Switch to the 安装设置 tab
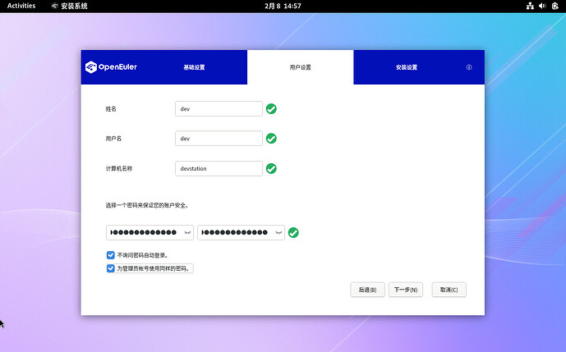 pos(407,67)
